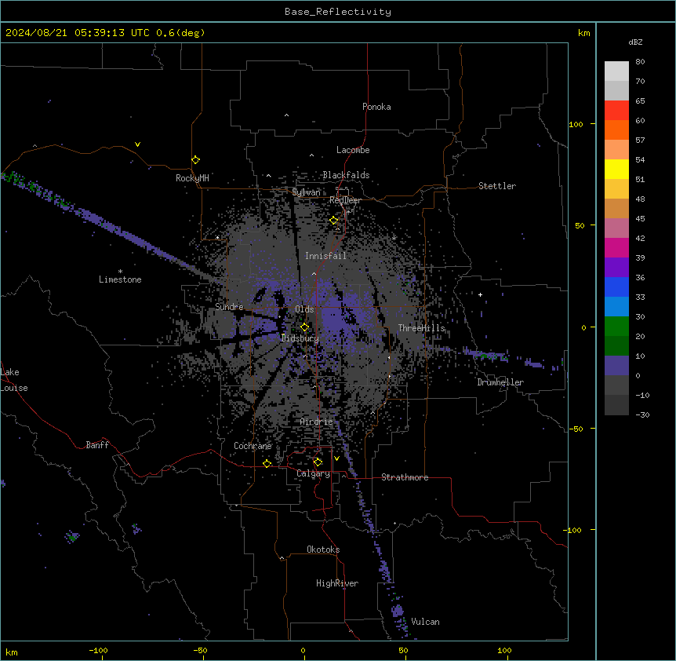Click the km unit label at bottom-left corner
The height and width of the screenshot is (661, 676).
[x=12, y=652]
